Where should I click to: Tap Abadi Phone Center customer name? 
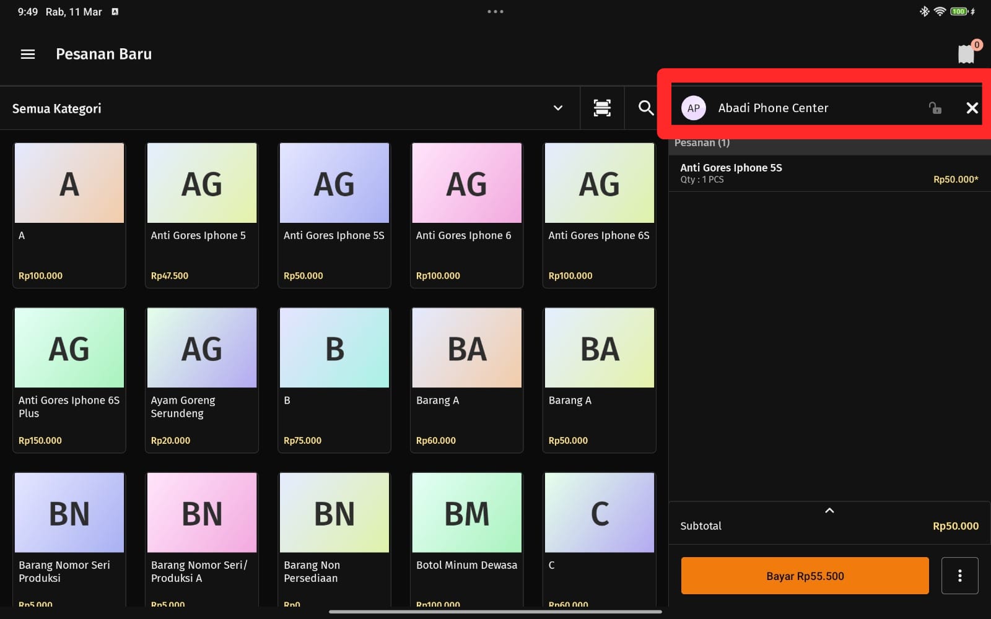[772, 108]
